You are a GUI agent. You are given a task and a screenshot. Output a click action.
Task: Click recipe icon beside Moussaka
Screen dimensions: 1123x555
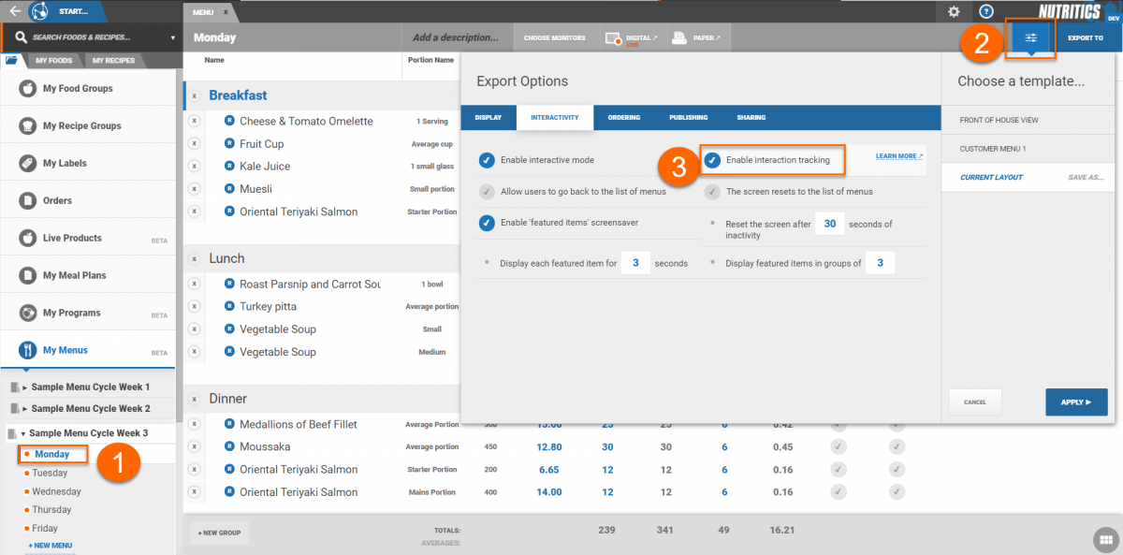pos(229,446)
